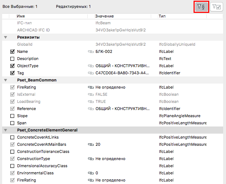
Task: Select the GlobalId row label
Action: [25, 45]
